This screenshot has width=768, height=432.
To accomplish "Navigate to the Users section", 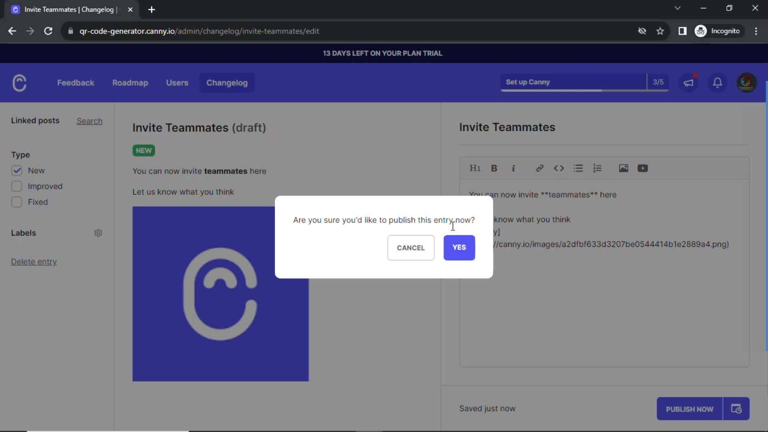I will pos(177,83).
